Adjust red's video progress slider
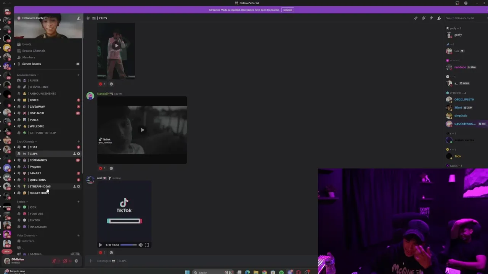The image size is (488, 274). pyautogui.click(x=128, y=245)
